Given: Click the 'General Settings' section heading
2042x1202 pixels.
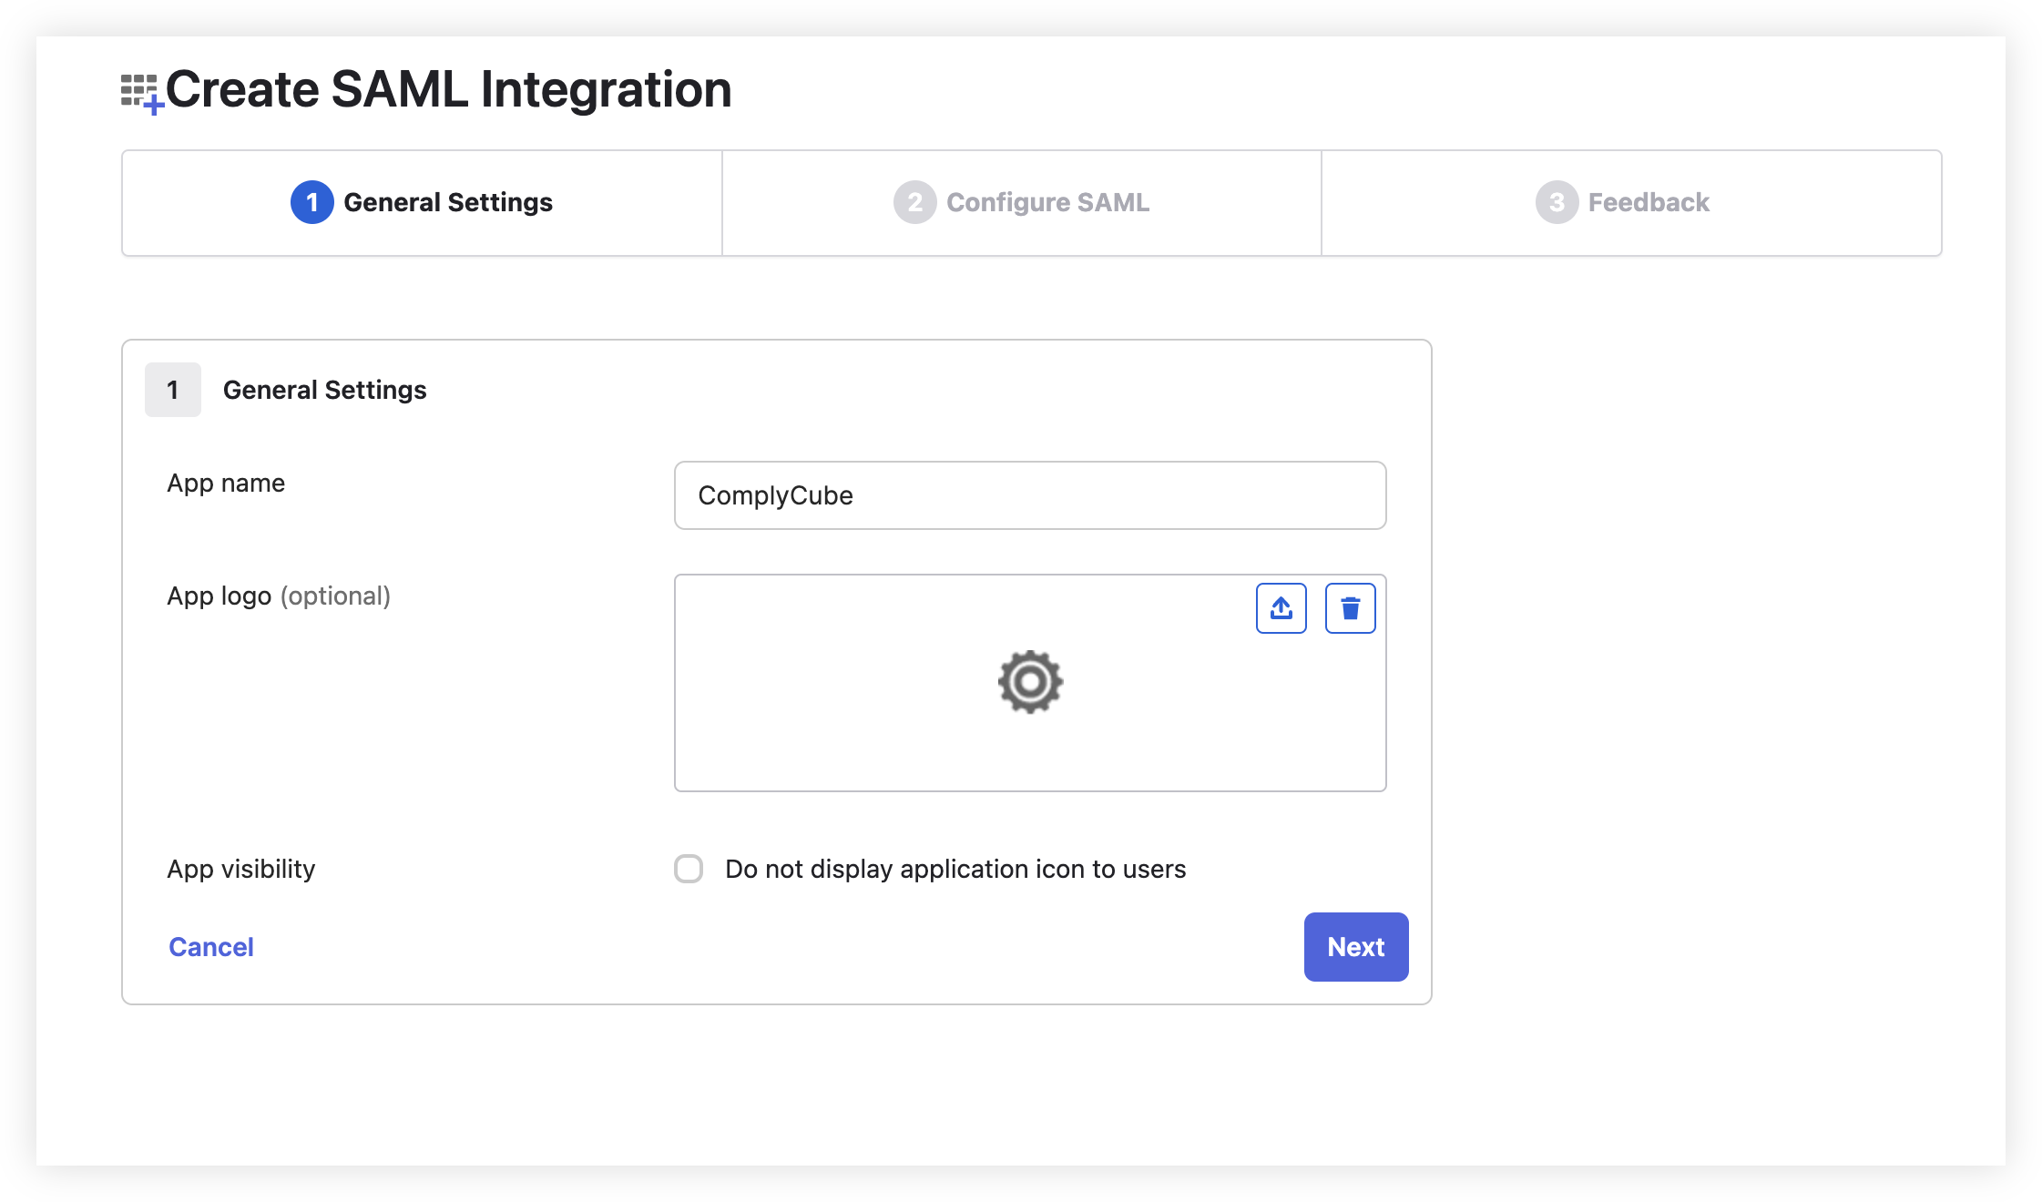Looking at the screenshot, I should tap(324, 390).
